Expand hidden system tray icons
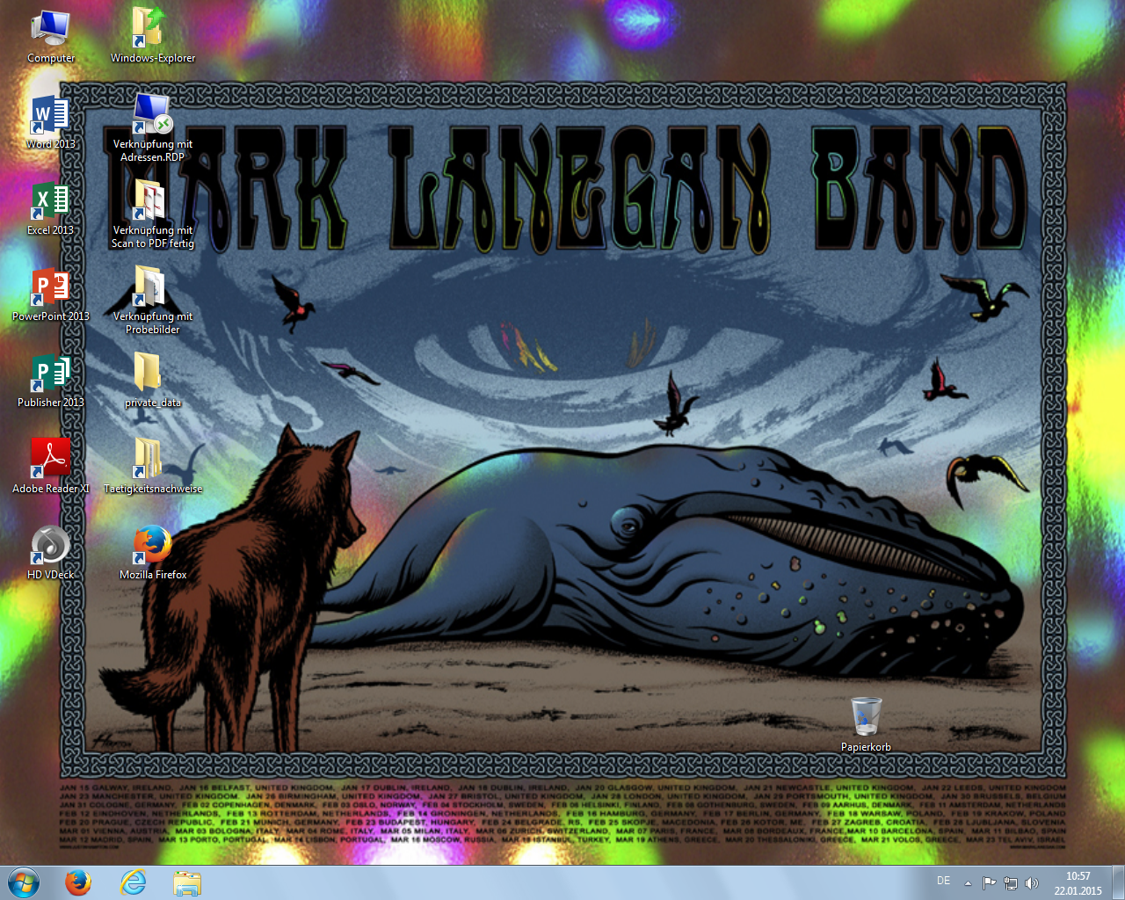This screenshot has width=1125, height=900. [x=968, y=883]
